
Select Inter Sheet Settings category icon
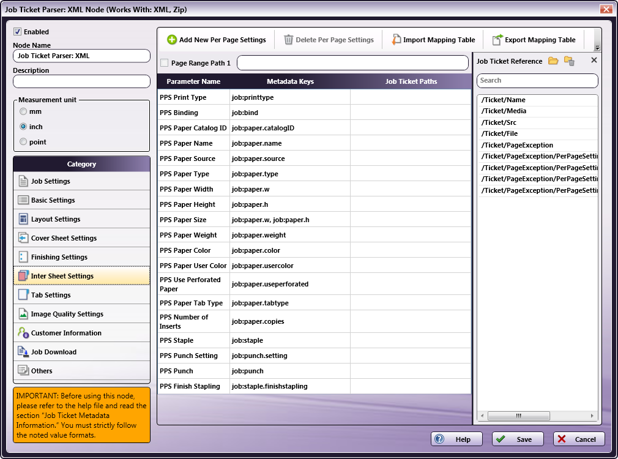pos(23,275)
